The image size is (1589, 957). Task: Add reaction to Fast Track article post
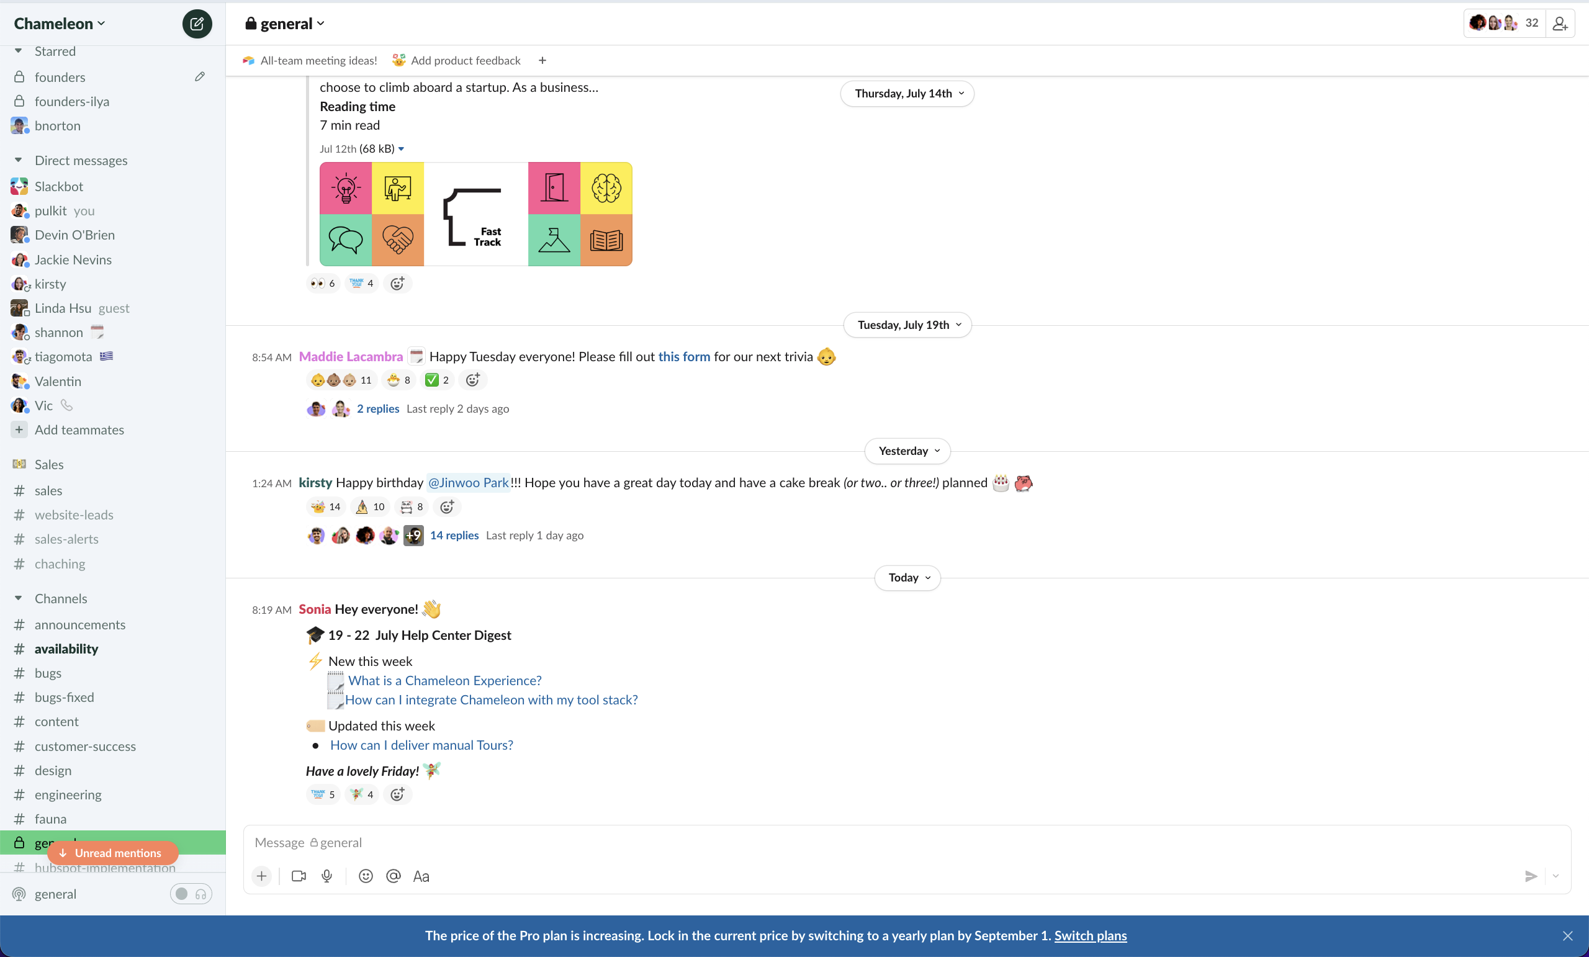point(397,283)
